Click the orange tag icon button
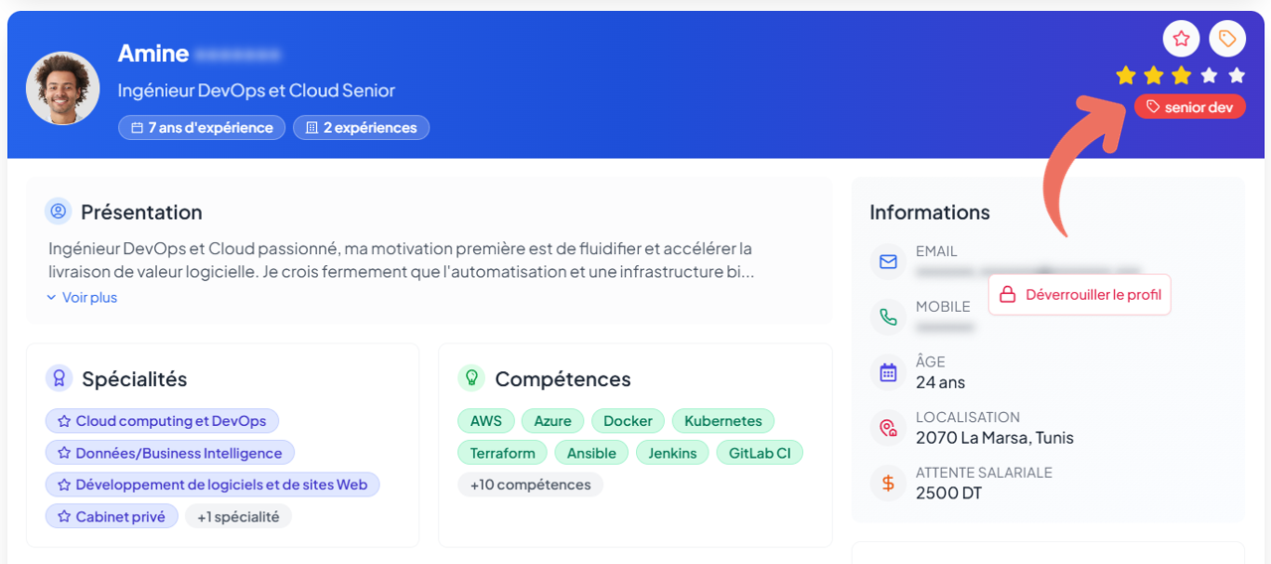 (1227, 39)
